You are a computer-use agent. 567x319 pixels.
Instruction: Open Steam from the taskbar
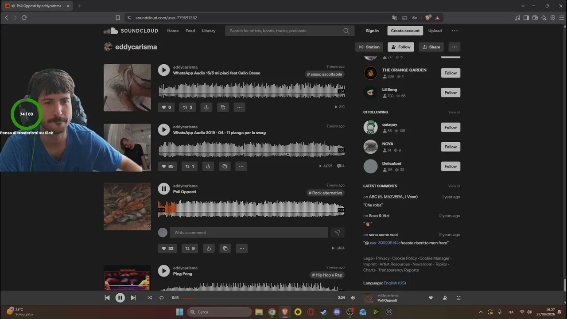coord(324,312)
